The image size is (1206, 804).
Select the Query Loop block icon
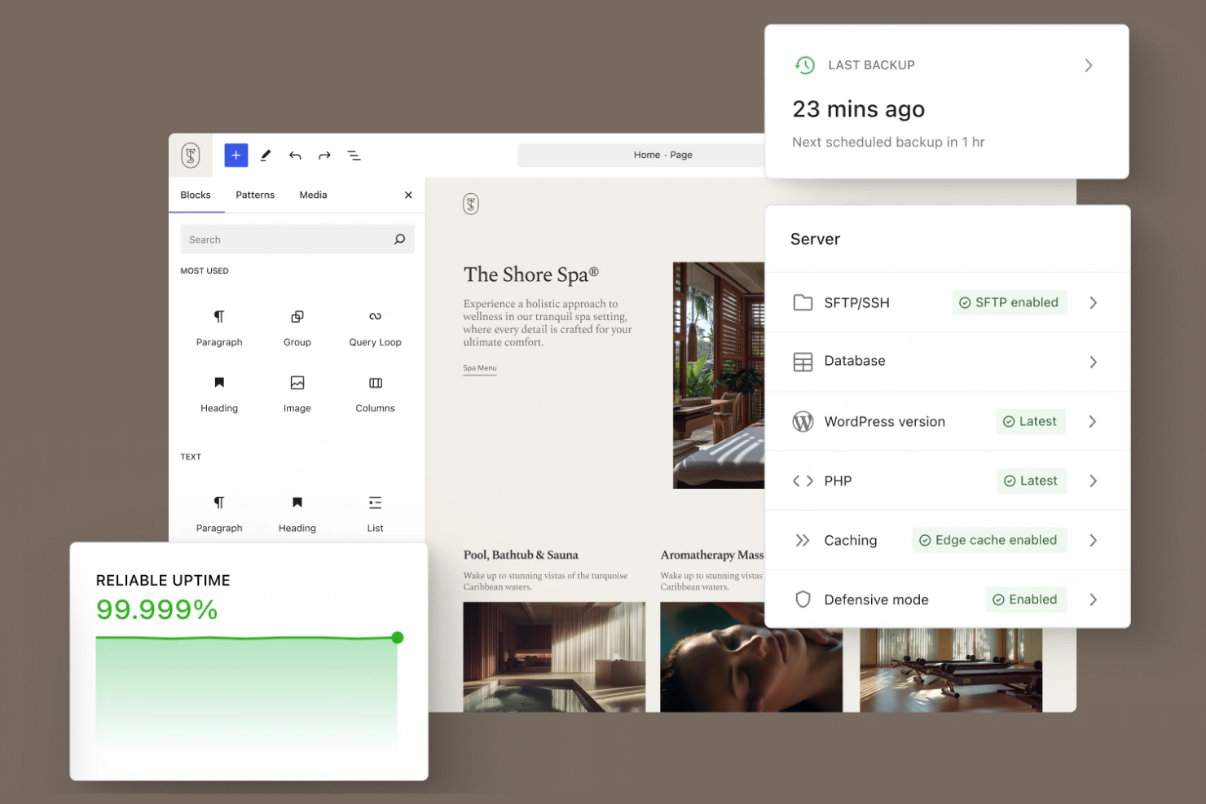click(375, 324)
